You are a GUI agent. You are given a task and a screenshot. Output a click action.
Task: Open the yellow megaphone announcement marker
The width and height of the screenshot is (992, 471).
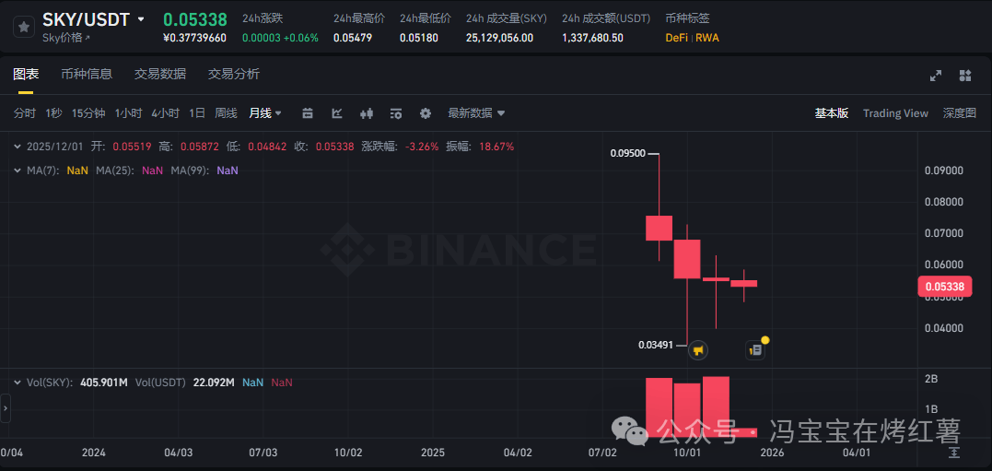698,350
